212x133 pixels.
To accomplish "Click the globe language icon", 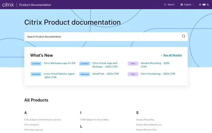I will coord(182,5).
